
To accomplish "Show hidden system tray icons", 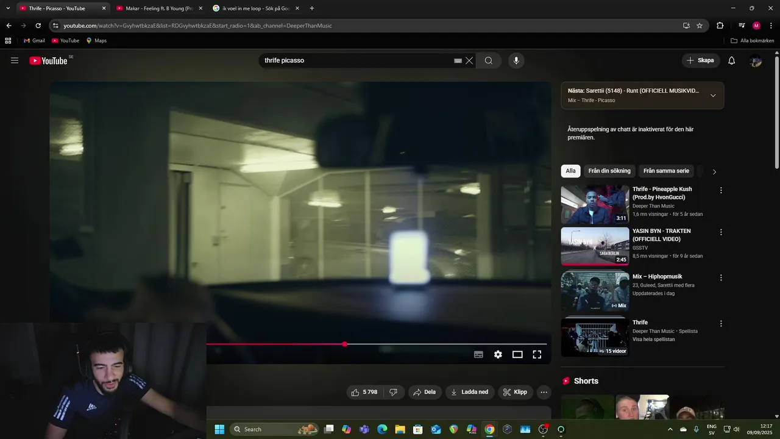I will pos(670,429).
